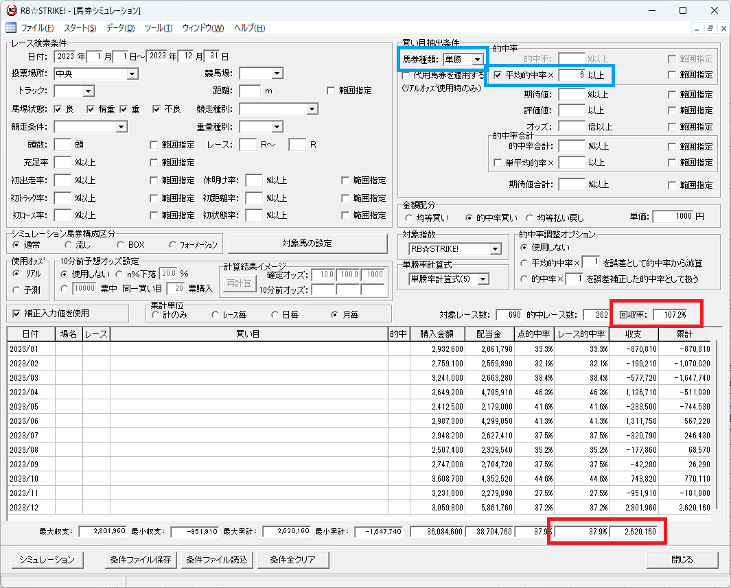Image resolution: width=731 pixels, height=588 pixels.
Task: Check 範囲指定 next to 距離 field
Action: pos(331,91)
